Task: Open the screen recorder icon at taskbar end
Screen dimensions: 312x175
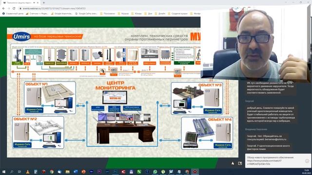Action: [x=195, y=172]
